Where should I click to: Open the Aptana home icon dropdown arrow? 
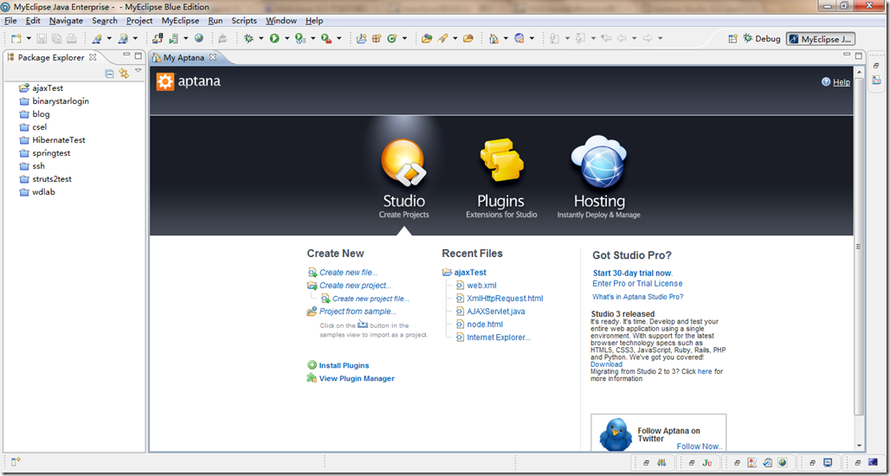pyautogui.click(x=505, y=39)
